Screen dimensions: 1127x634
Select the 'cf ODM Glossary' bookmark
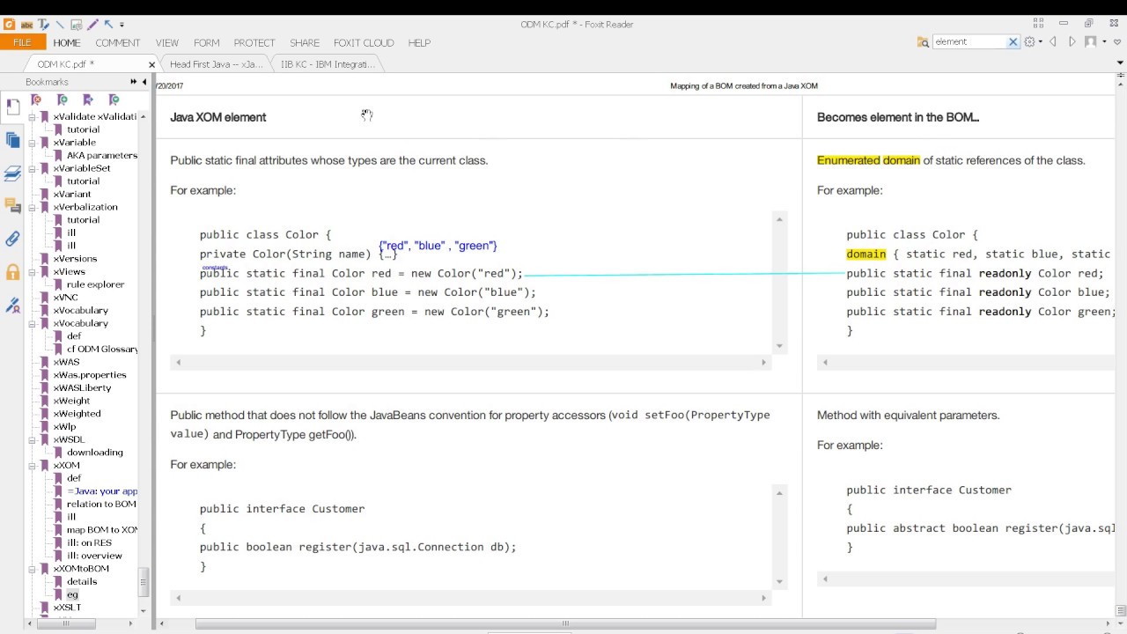[x=102, y=349]
